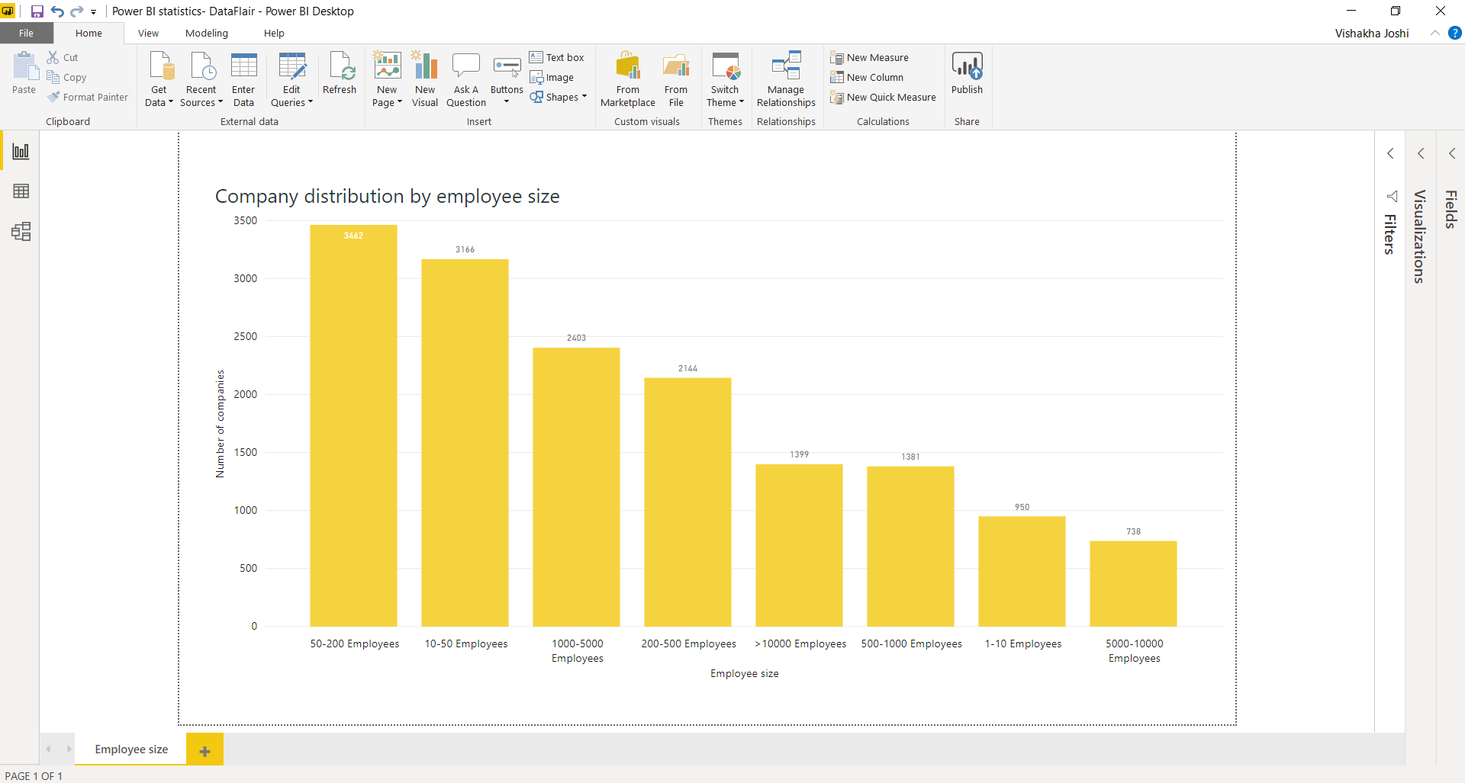Expand the Fields pane chevron
The width and height of the screenshot is (1465, 783).
pos(1452,153)
